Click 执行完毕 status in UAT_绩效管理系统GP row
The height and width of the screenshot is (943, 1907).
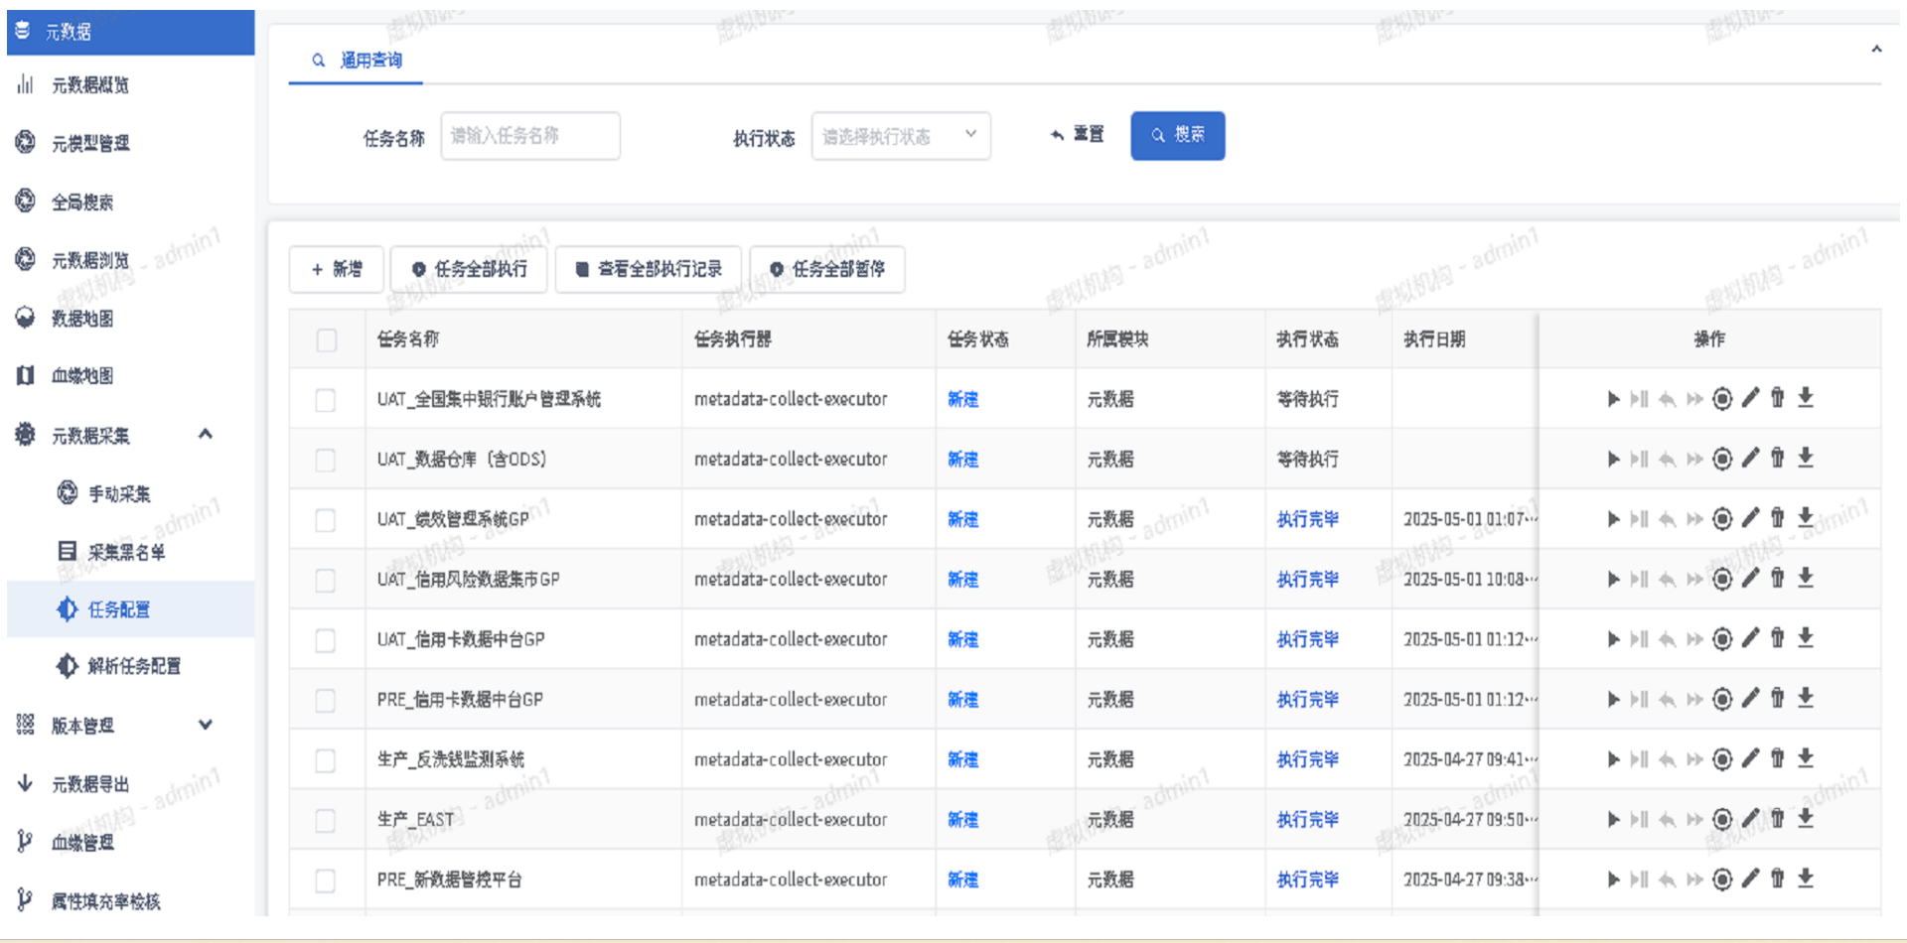tap(1307, 519)
